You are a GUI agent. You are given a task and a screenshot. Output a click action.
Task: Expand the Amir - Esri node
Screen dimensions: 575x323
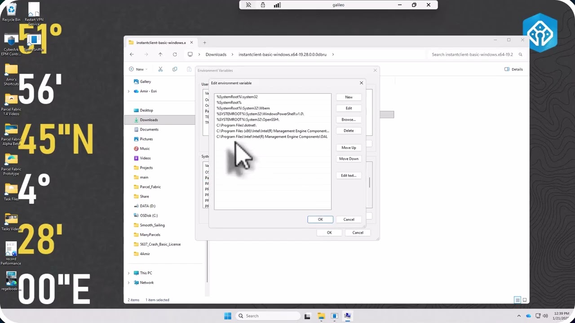[129, 91]
